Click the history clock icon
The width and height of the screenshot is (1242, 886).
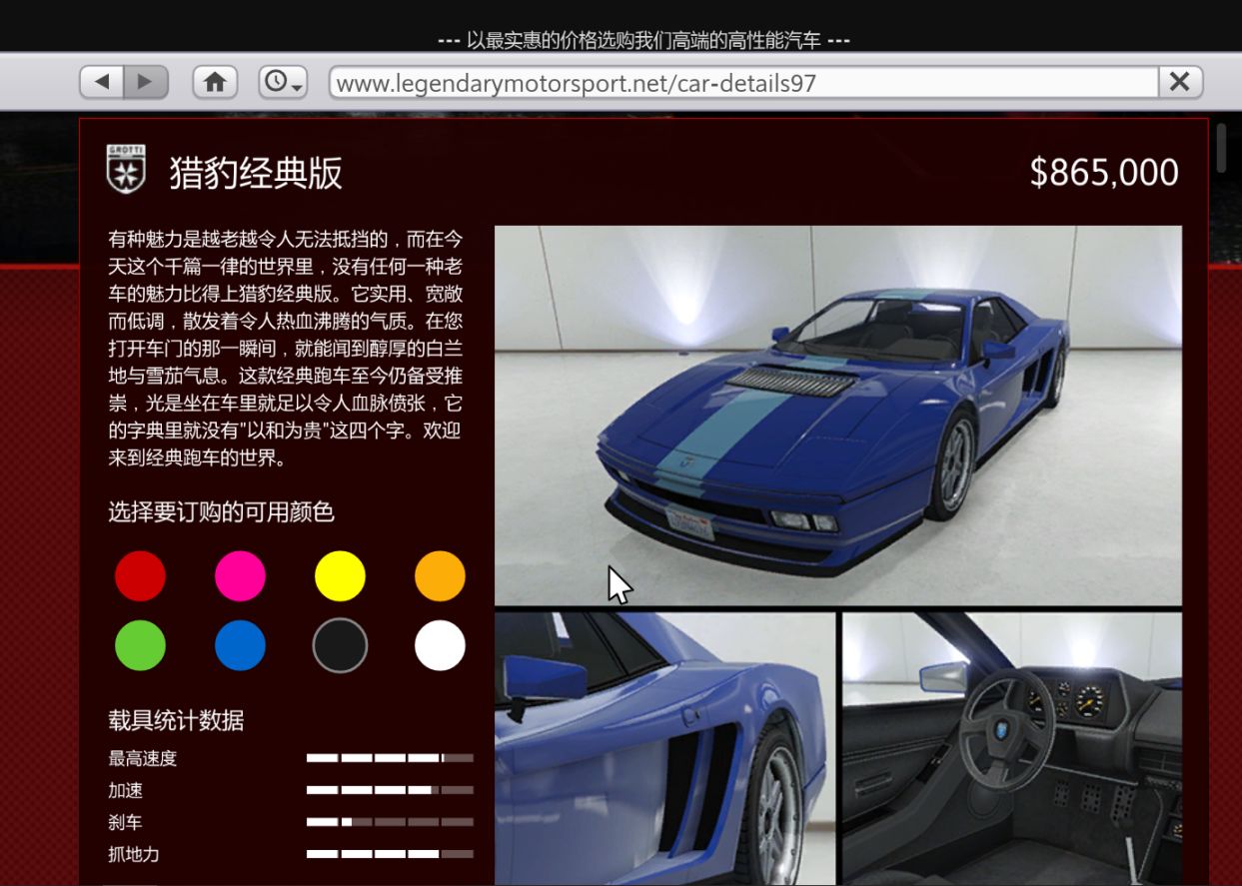point(276,82)
